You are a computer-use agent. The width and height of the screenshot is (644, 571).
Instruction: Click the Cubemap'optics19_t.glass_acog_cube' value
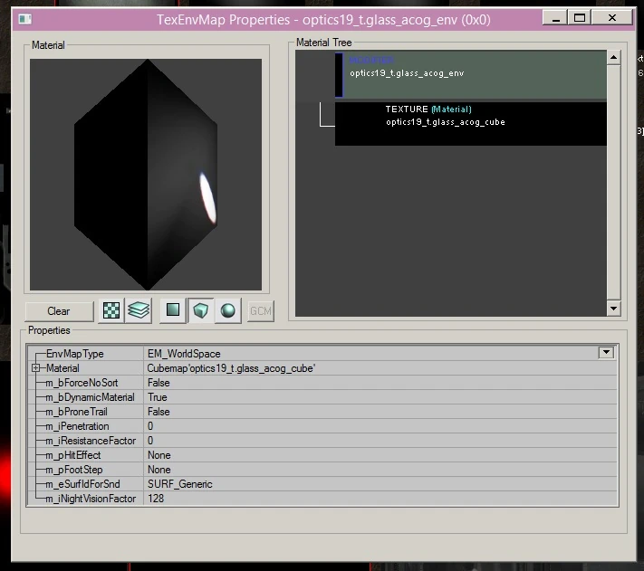231,368
